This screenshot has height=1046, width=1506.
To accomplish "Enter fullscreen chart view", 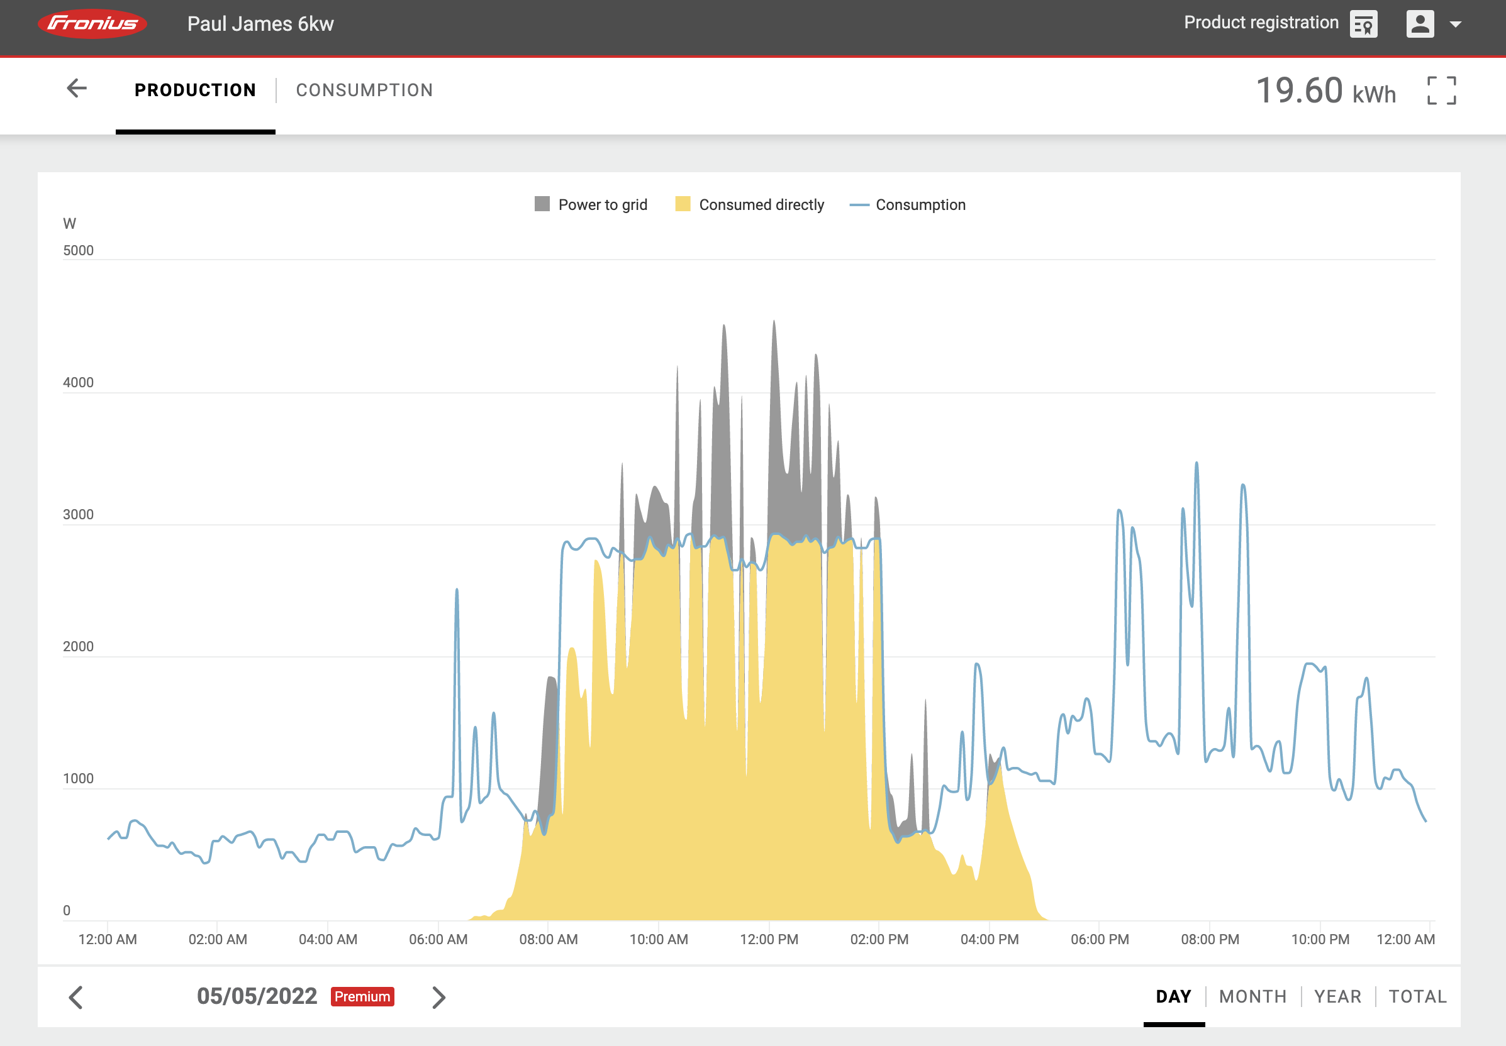I will (1441, 91).
